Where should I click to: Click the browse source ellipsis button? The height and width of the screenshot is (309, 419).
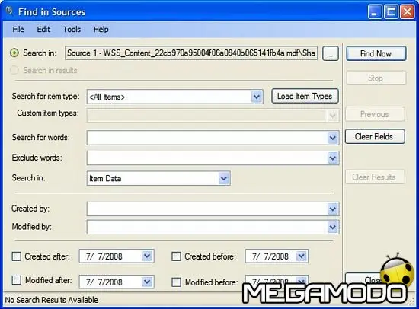331,53
